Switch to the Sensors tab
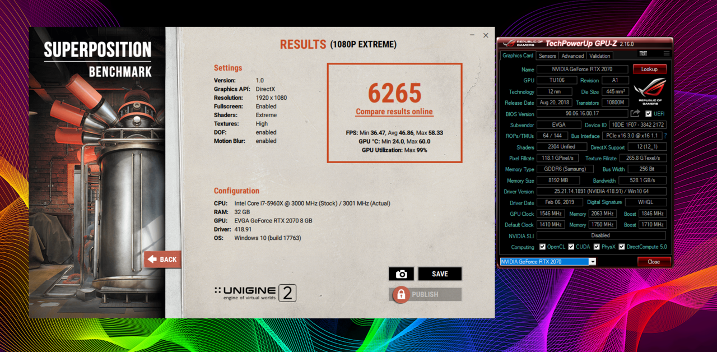The width and height of the screenshot is (717, 352). tap(547, 56)
